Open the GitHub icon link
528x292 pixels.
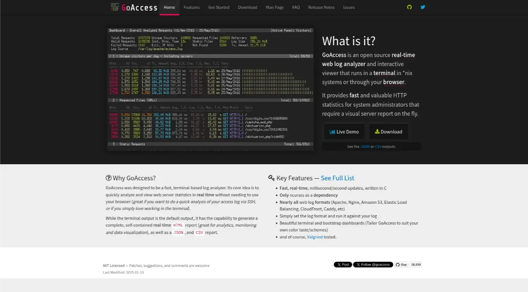click(410, 7)
